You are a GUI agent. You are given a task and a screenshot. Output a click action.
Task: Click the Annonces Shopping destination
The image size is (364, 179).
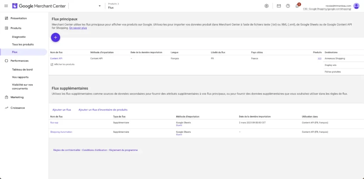coord(335,59)
